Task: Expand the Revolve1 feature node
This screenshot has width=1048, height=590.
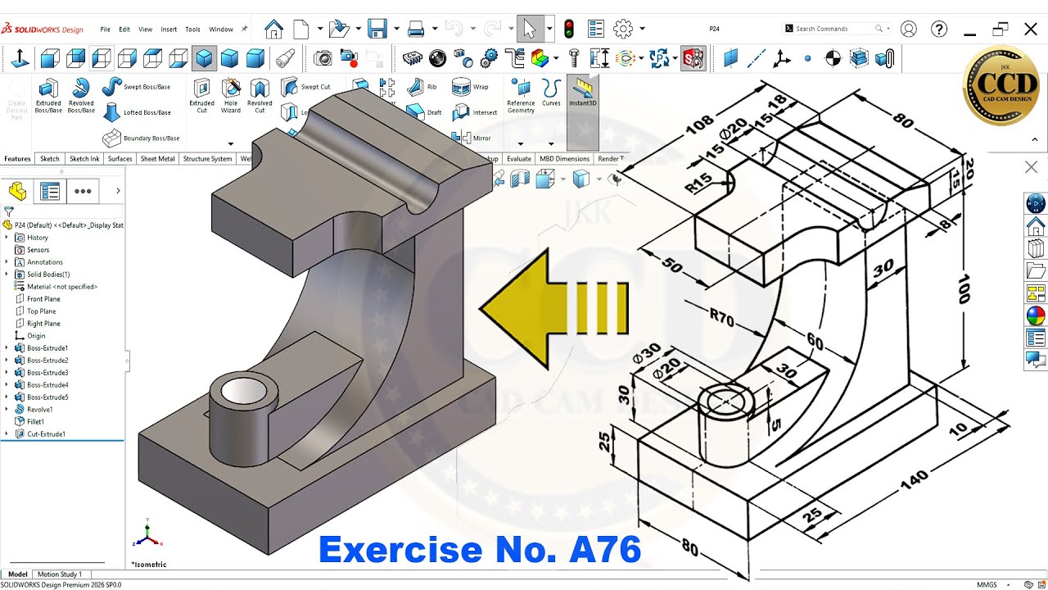Action: tap(7, 410)
